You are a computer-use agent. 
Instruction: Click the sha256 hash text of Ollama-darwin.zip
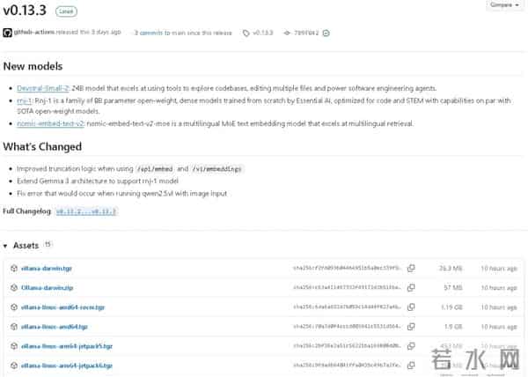tap(348, 288)
